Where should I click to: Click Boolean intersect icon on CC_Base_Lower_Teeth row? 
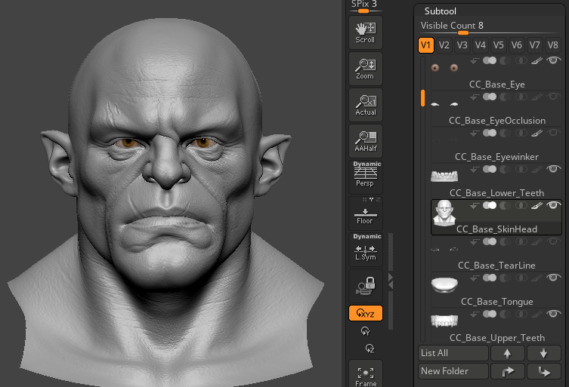click(521, 169)
